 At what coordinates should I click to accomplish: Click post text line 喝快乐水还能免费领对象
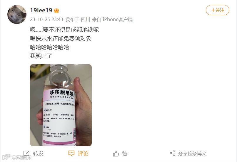pyautogui.click(x=61, y=39)
